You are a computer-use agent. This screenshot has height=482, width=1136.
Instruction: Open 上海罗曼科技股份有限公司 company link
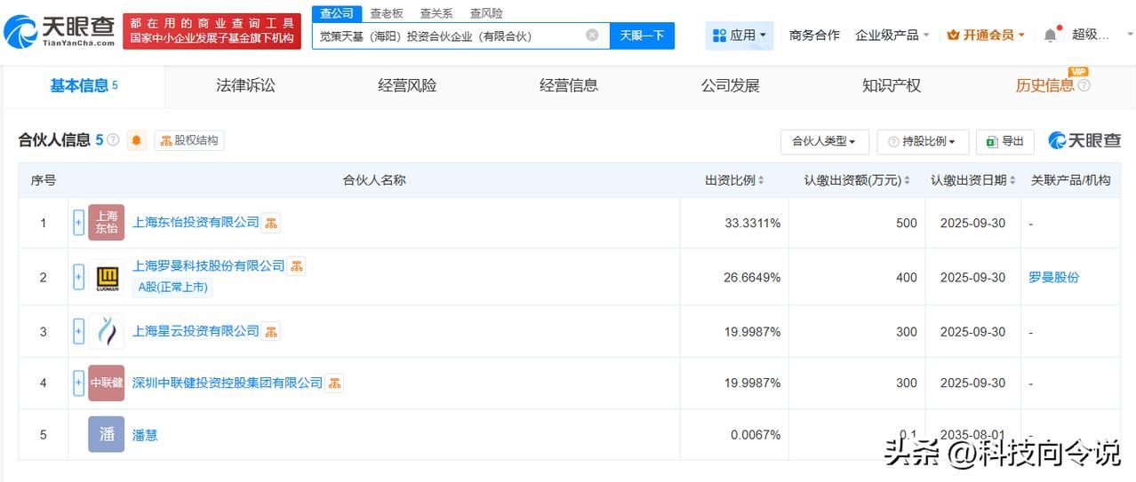point(209,266)
